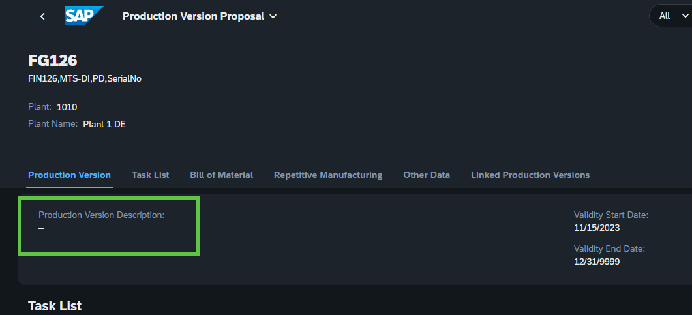View the Linked Production Versions tab
Viewport: 692px width, 315px height.
530,175
